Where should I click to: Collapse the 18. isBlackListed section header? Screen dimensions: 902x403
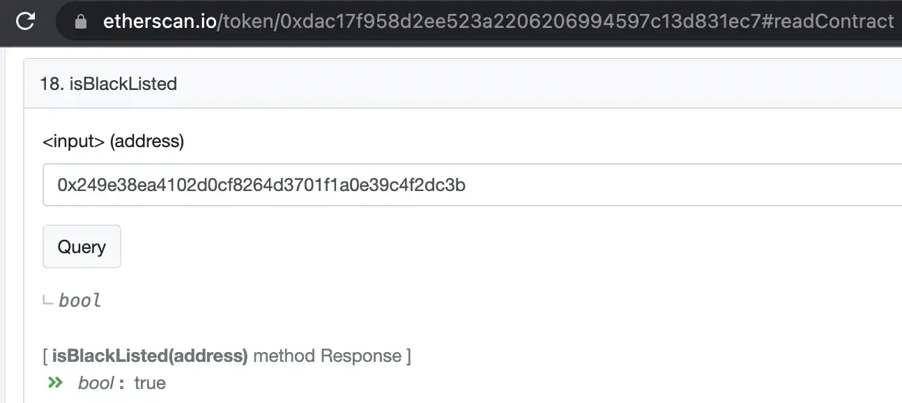click(x=463, y=84)
